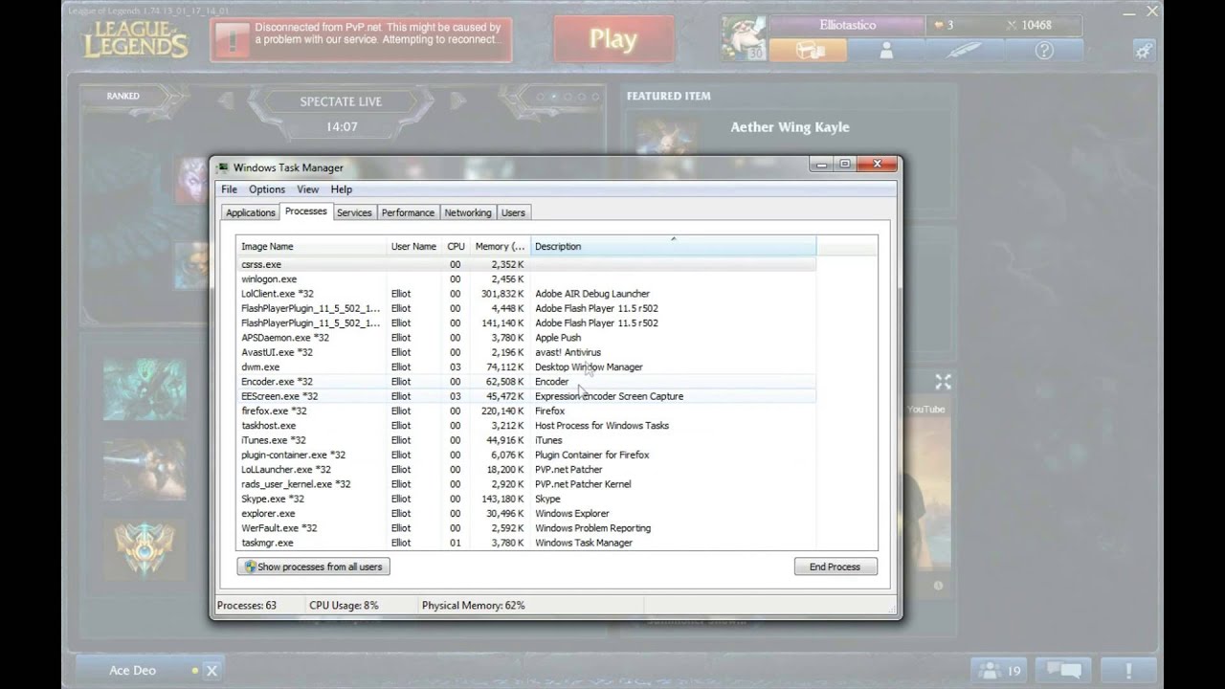Select the Processes tab
Viewport: 1225px width, 689px height.
pyautogui.click(x=306, y=211)
